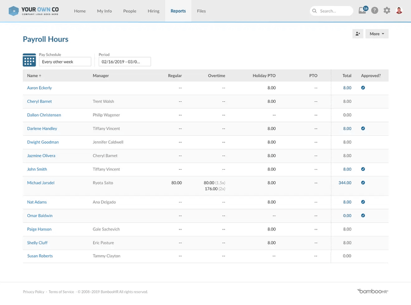Click in the Search field
The width and height of the screenshot is (411, 305).
pyautogui.click(x=332, y=11)
